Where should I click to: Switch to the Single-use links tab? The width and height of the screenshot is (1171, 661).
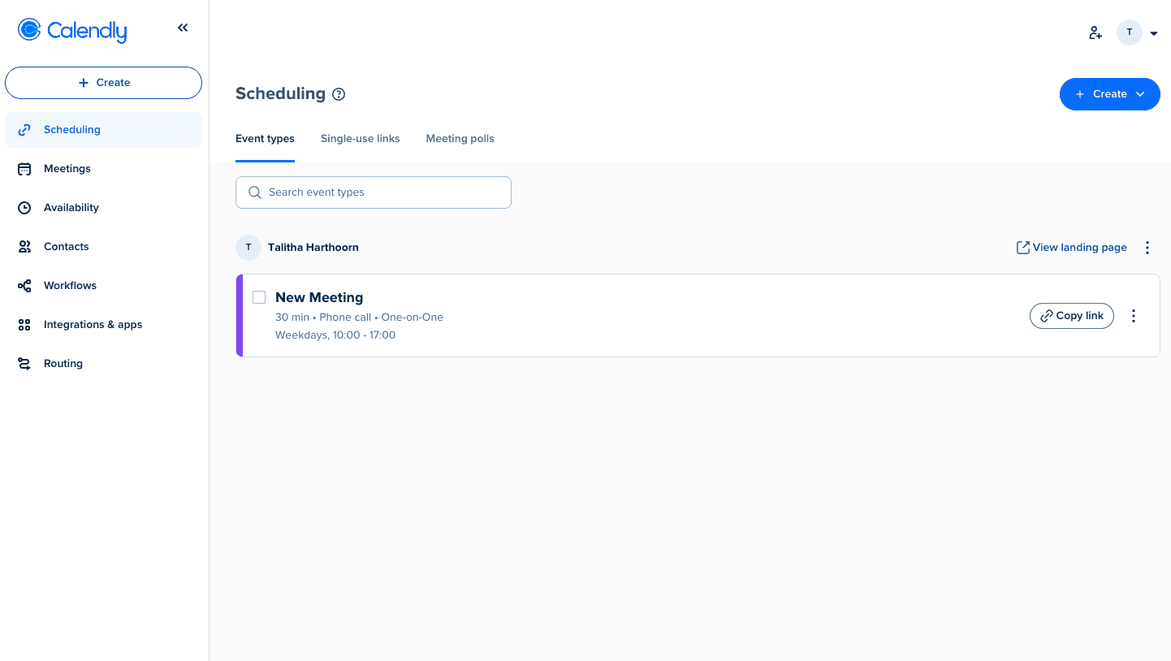(360, 139)
